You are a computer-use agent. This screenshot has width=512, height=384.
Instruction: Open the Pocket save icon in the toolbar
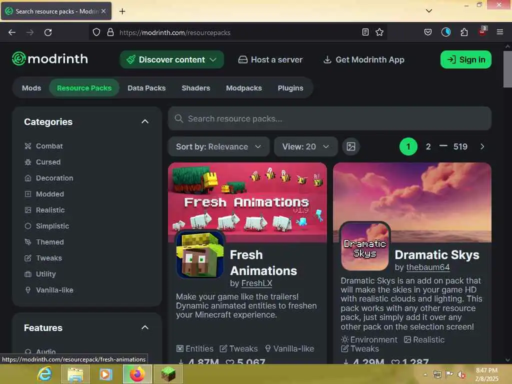coord(428,32)
